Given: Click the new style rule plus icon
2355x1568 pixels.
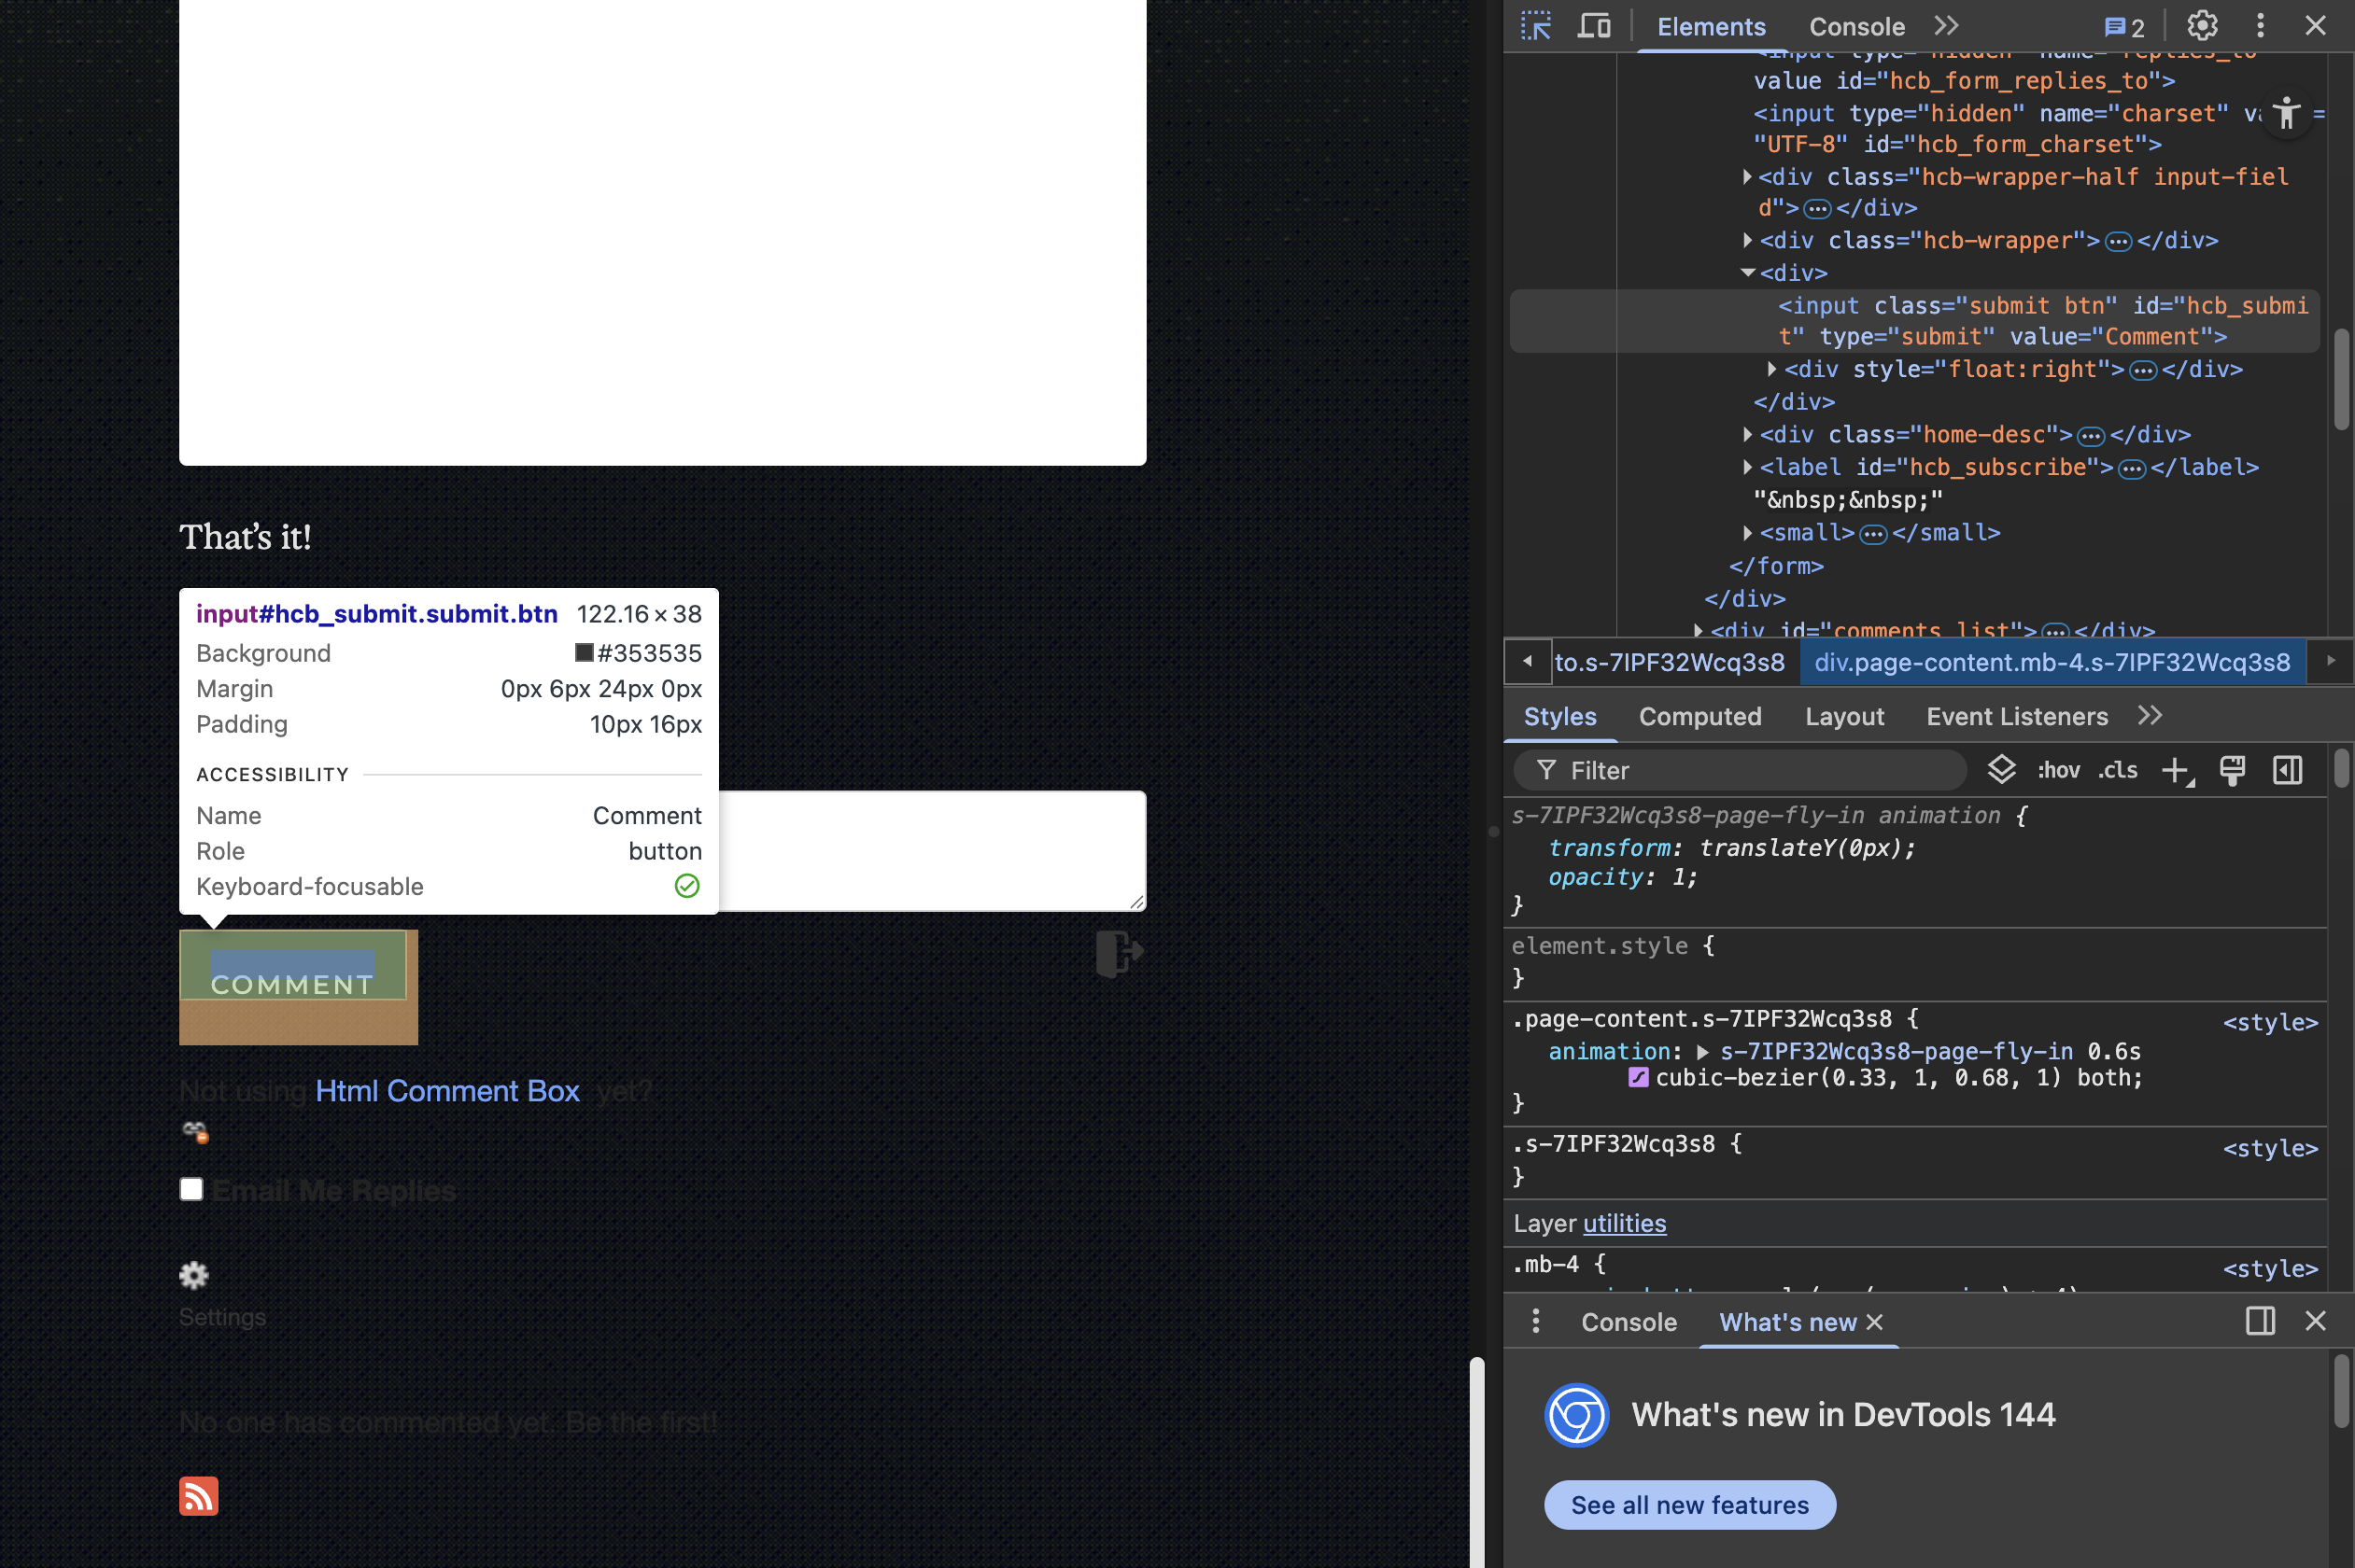Looking at the screenshot, I should (2175, 770).
